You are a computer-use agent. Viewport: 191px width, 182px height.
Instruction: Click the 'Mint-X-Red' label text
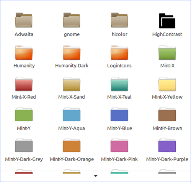click(x=24, y=97)
